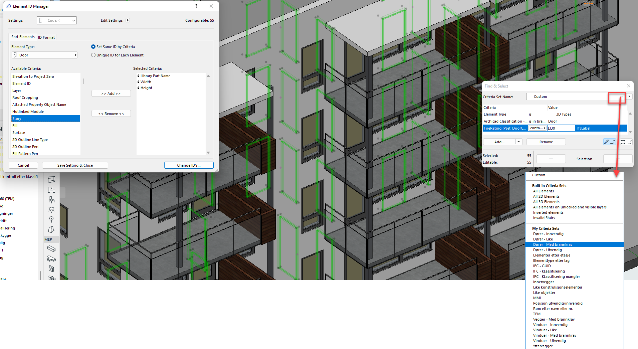Select Layer in Available Criteria list
The height and width of the screenshot is (349, 638).
[x=17, y=91]
